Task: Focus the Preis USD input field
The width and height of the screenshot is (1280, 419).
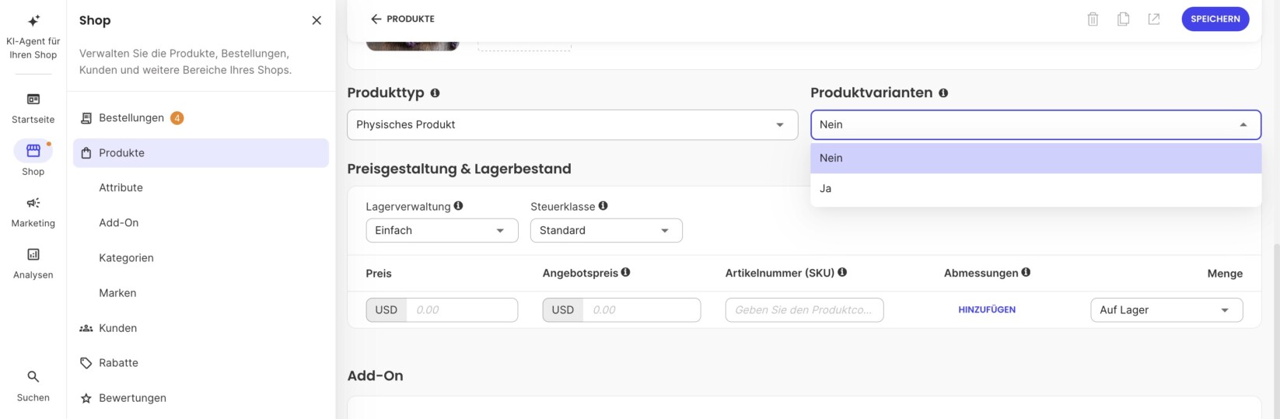Action: pos(462,309)
